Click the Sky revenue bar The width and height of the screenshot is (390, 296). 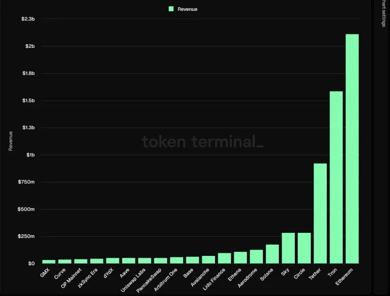[288, 248]
